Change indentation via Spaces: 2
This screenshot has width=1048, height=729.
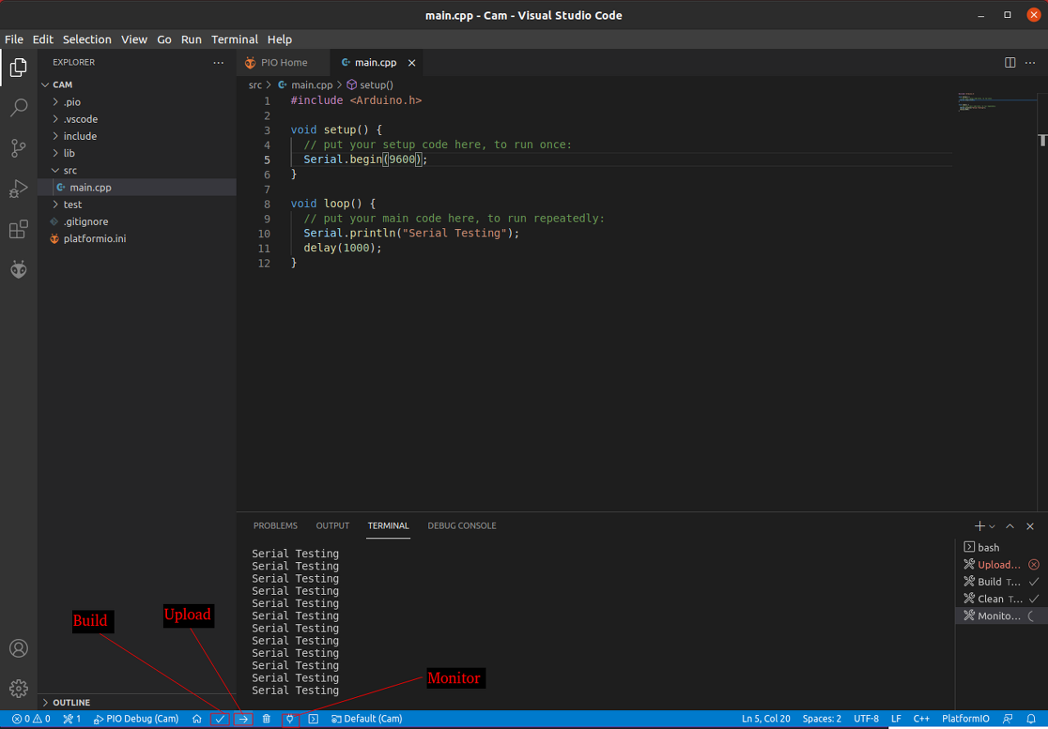click(x=822, y=719)
